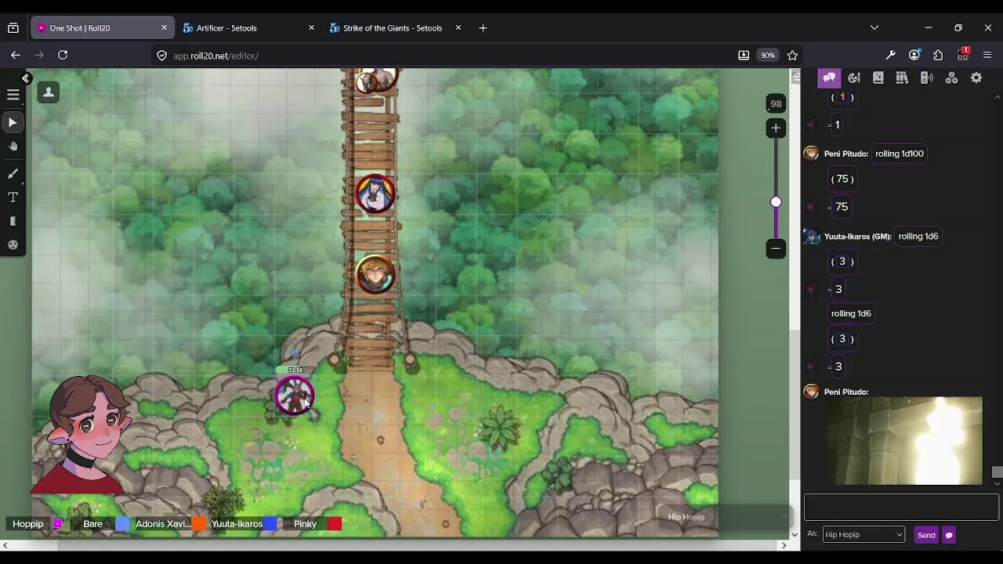
Task: Select the dark-haired token on the bridge
Action: (x=375, y=193)
